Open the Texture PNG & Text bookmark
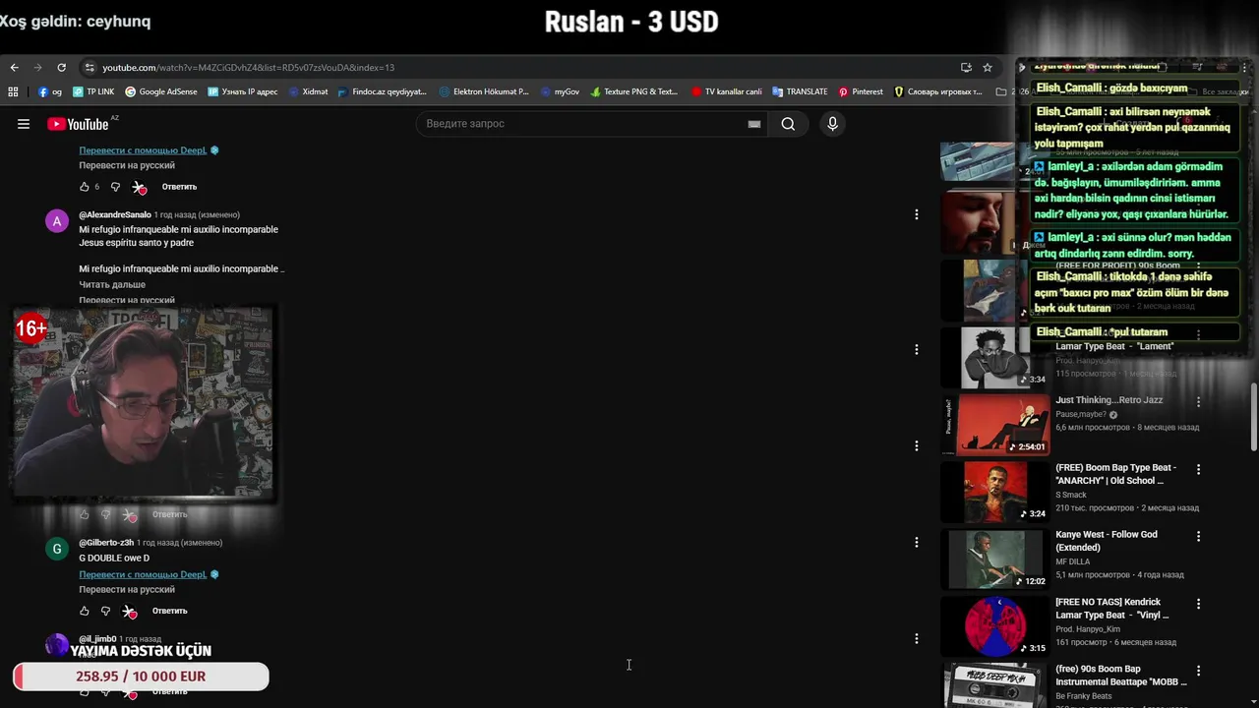This screenshot has width=1259, height=708. [634, 91]
